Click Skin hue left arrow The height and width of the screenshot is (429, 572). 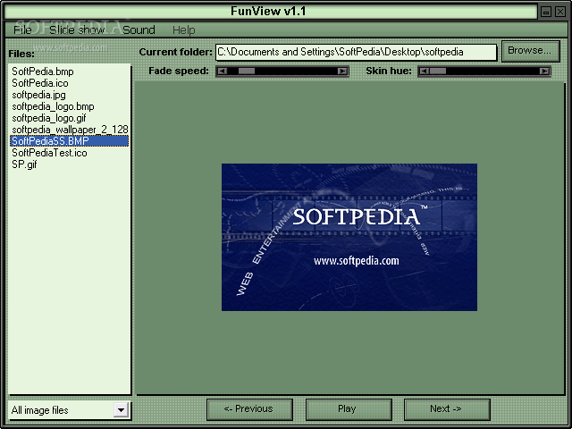click(x=424, y=71)
